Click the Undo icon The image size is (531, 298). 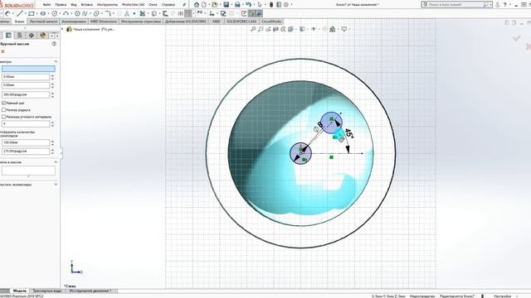coord(249,5)
